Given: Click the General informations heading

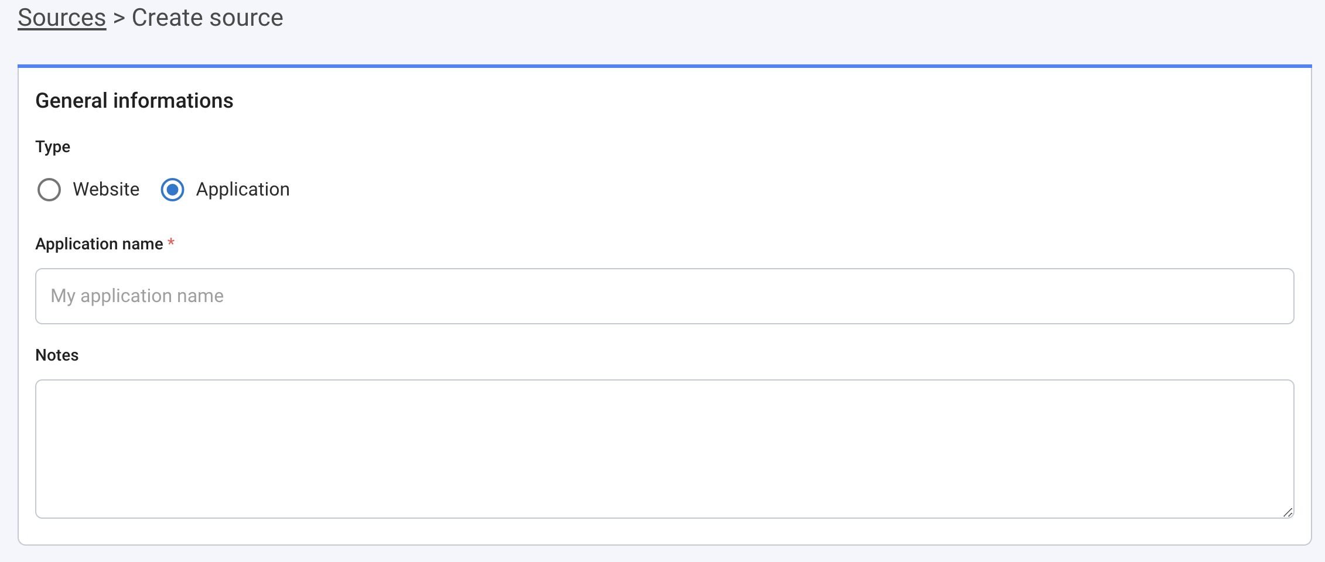Looking at the screenshot, I should [x=134, y=101].
